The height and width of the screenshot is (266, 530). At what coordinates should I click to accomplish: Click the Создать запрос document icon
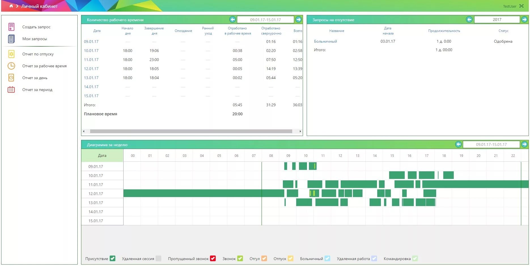(x=11, y=27)
